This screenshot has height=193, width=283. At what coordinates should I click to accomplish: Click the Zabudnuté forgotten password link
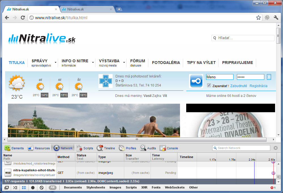coord(239,86)
